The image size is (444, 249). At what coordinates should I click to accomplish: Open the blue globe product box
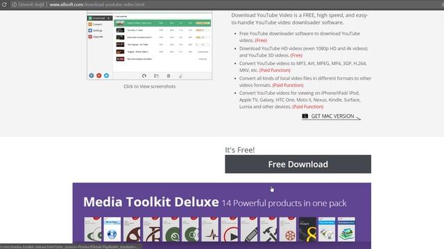[112, 229]
